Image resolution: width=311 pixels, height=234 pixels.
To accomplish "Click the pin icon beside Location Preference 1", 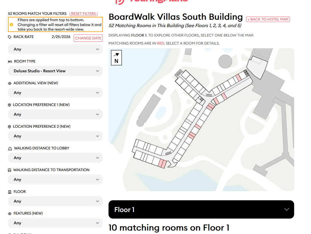I will click(10, 105).
